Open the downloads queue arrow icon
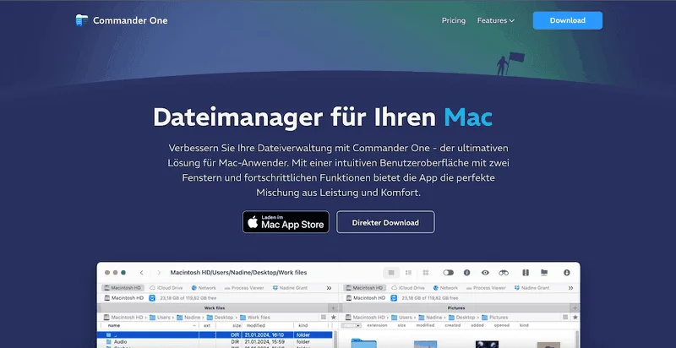Screen dimensions: 676x348 click(566, 273)
